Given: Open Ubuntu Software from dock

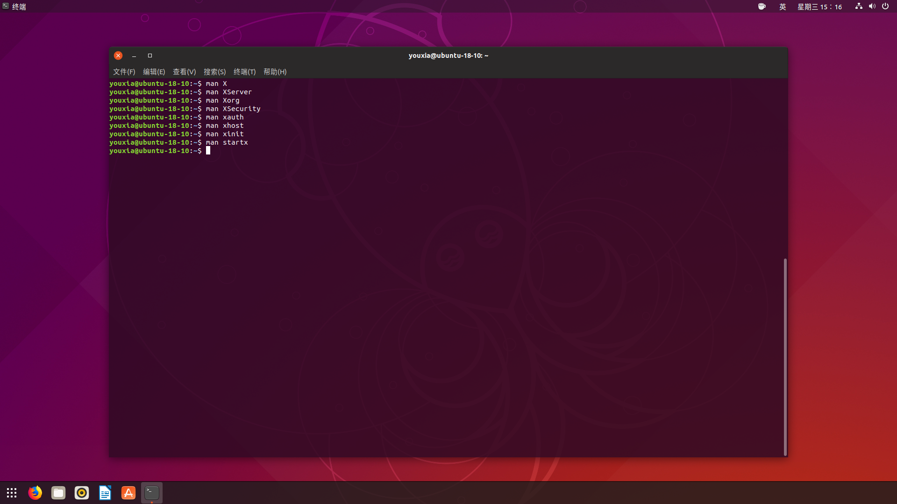Looking at the screenshot, I should pyautogui.click(x=128, y=493).
